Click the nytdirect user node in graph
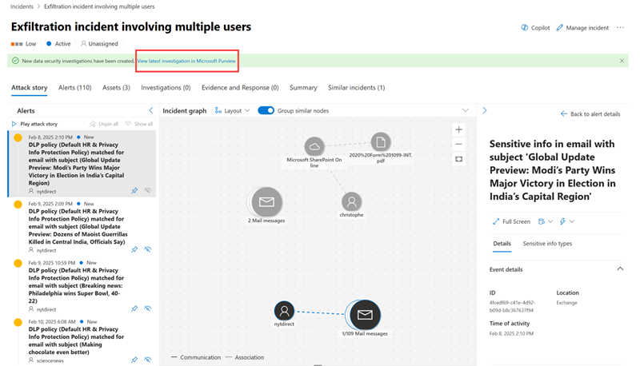 click(286, 312)
